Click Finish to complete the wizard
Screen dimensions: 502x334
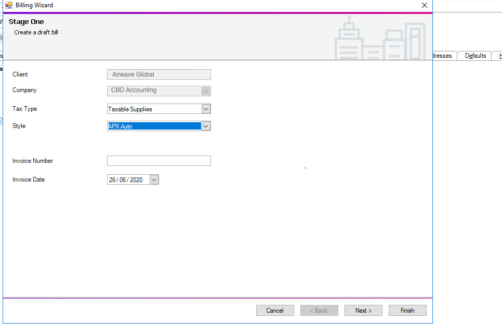[407, 310]
